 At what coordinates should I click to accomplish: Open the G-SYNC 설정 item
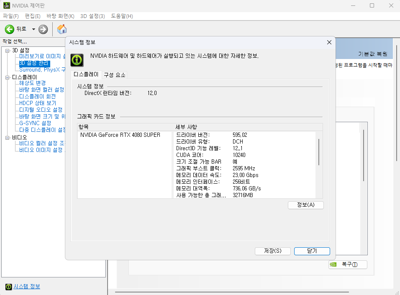pos(35,123)
